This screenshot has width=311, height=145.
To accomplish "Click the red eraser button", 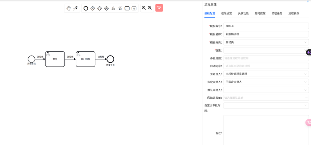I will tap(159, 8).
